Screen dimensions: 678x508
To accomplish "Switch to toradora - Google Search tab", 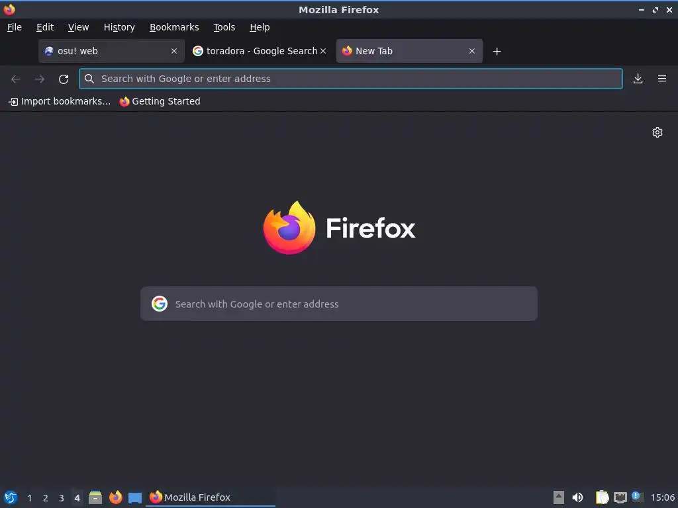I will click(260, 51).
